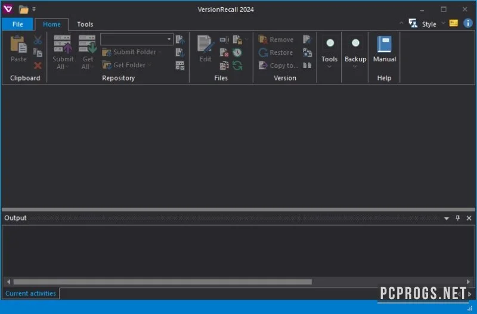Click Remove in the Version group

[276, 39]
